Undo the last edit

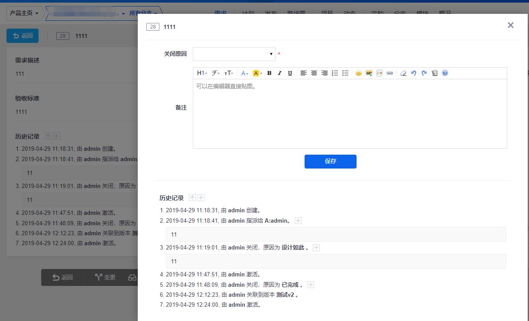414,73
